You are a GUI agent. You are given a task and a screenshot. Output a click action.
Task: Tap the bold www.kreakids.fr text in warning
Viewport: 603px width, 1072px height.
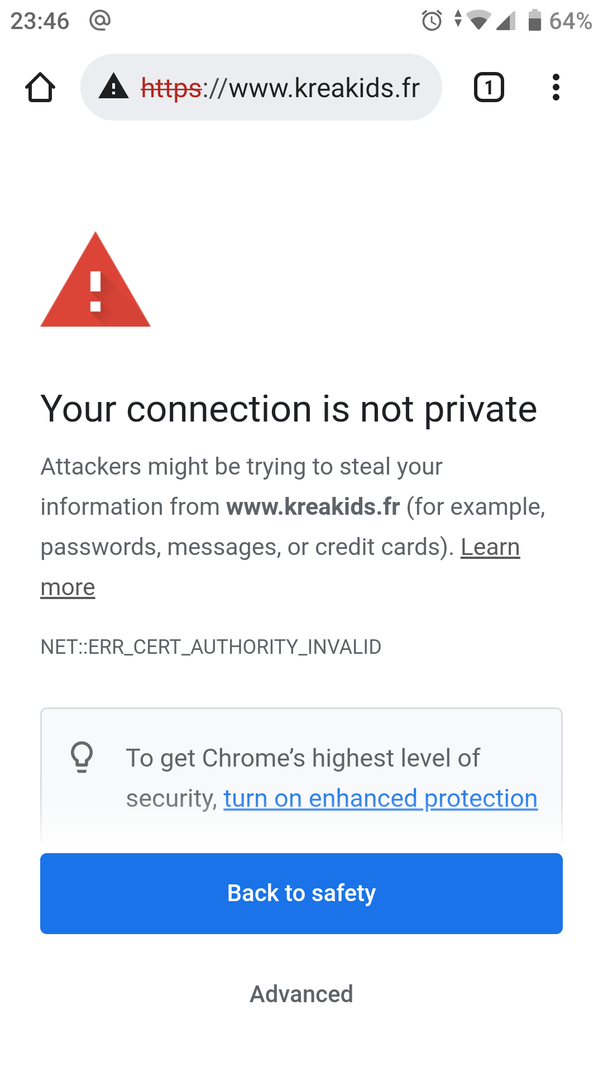pyautogui.click(x=313, y=507)
